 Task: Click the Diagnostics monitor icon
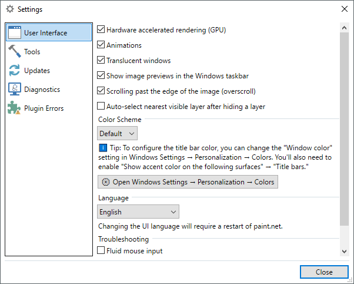point(15,89)
